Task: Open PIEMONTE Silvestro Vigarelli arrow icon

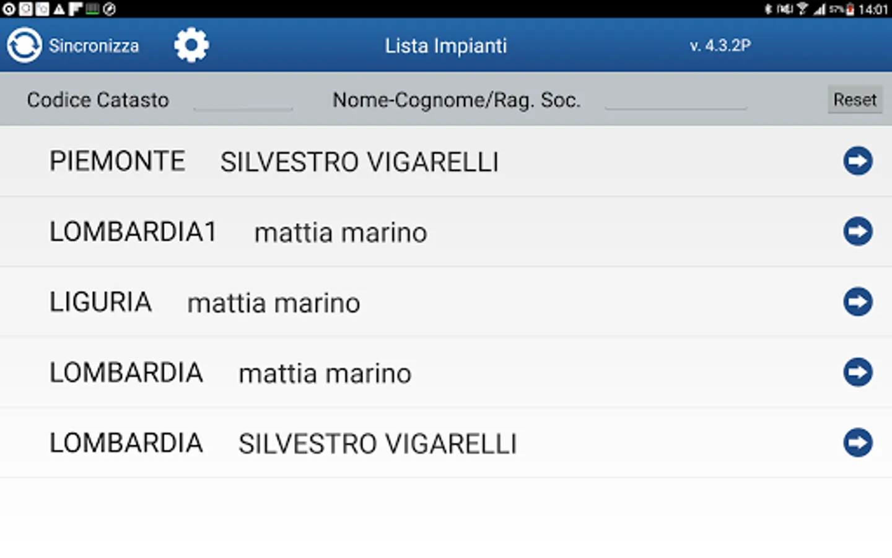Action: click(857, 161)
